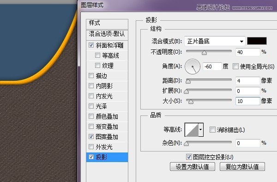The image size is (277, 182).
Task: Tick the 颜色叠加 checkbox
Action: pos(91,116)
